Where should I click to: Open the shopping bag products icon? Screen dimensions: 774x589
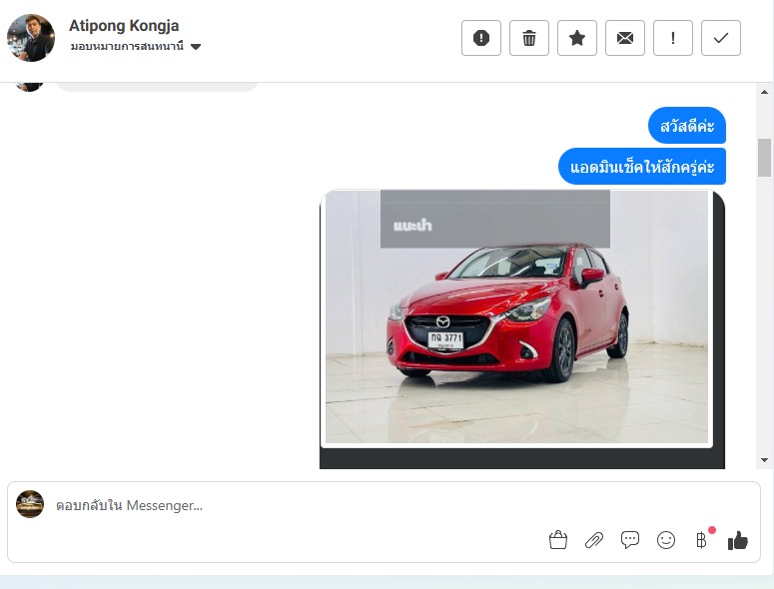click(x=558, y=540)
